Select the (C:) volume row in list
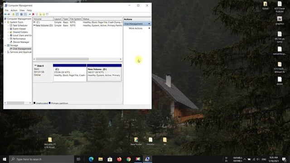The height and width of the screenshot is (163, 290). 77,22
